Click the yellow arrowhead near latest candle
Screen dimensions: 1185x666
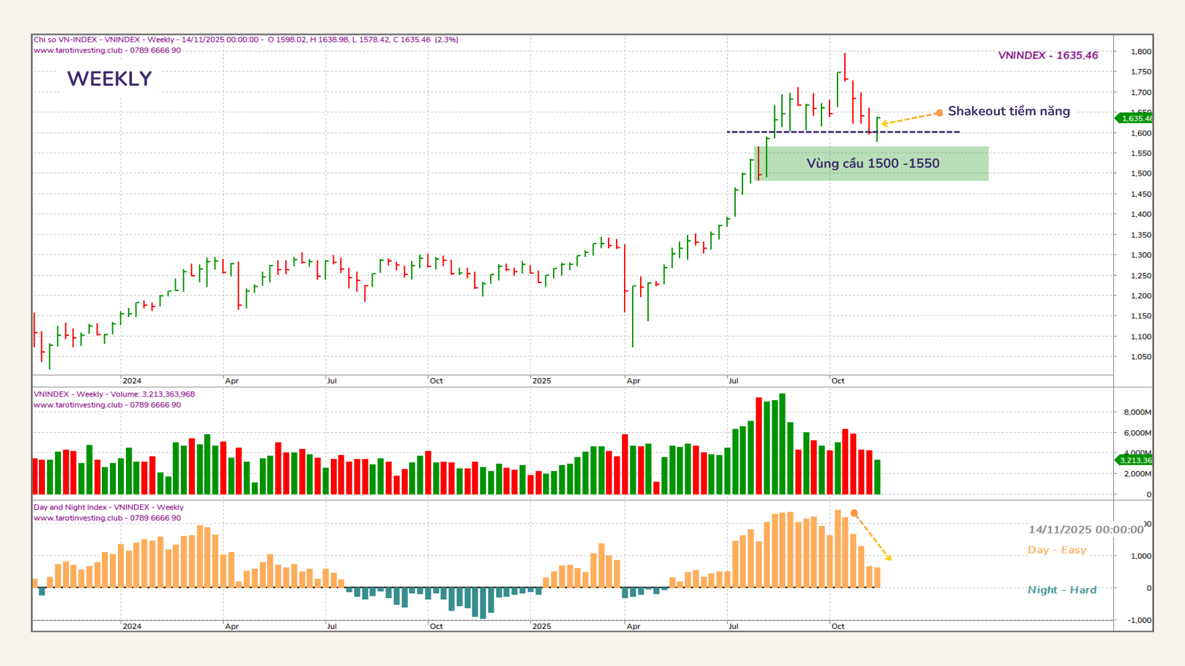(x=884, y=123)
